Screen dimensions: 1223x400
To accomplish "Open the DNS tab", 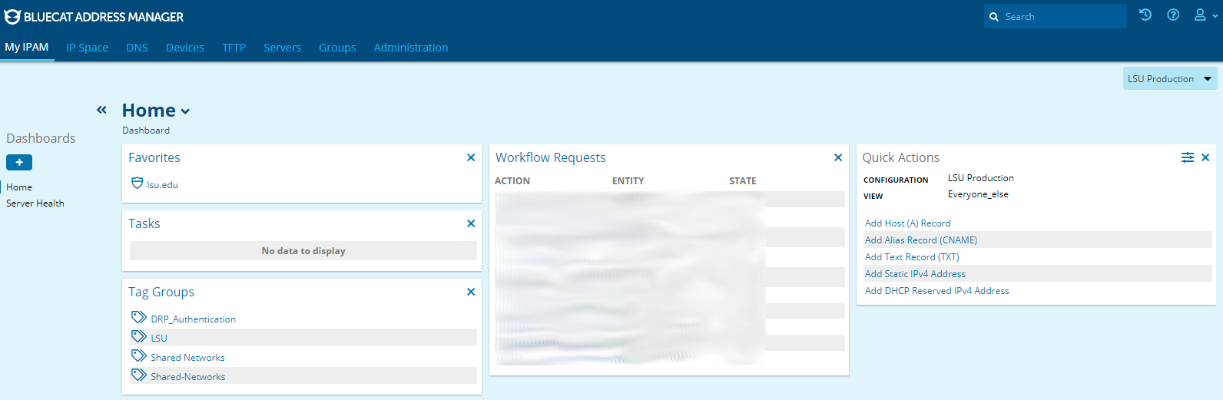I will (x=137, y=48).
